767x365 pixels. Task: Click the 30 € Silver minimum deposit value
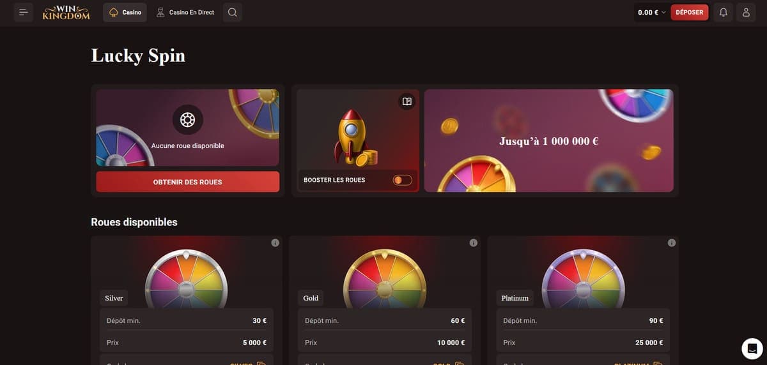[x=260, y=321]
